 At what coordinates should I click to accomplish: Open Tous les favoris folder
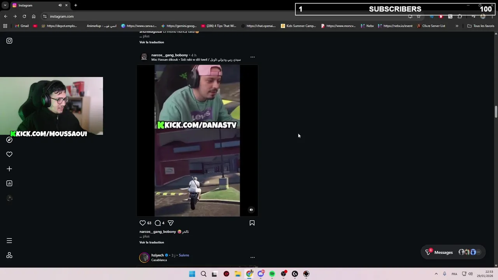(481, 26)
